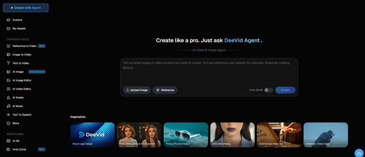The image size is (365, 157).
Task: Open Product Poster Design card
Action: tap(186, 135)
